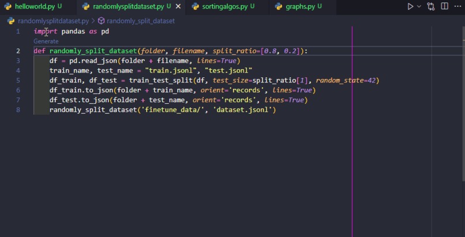Click line number 1 in the gutter

18,31
